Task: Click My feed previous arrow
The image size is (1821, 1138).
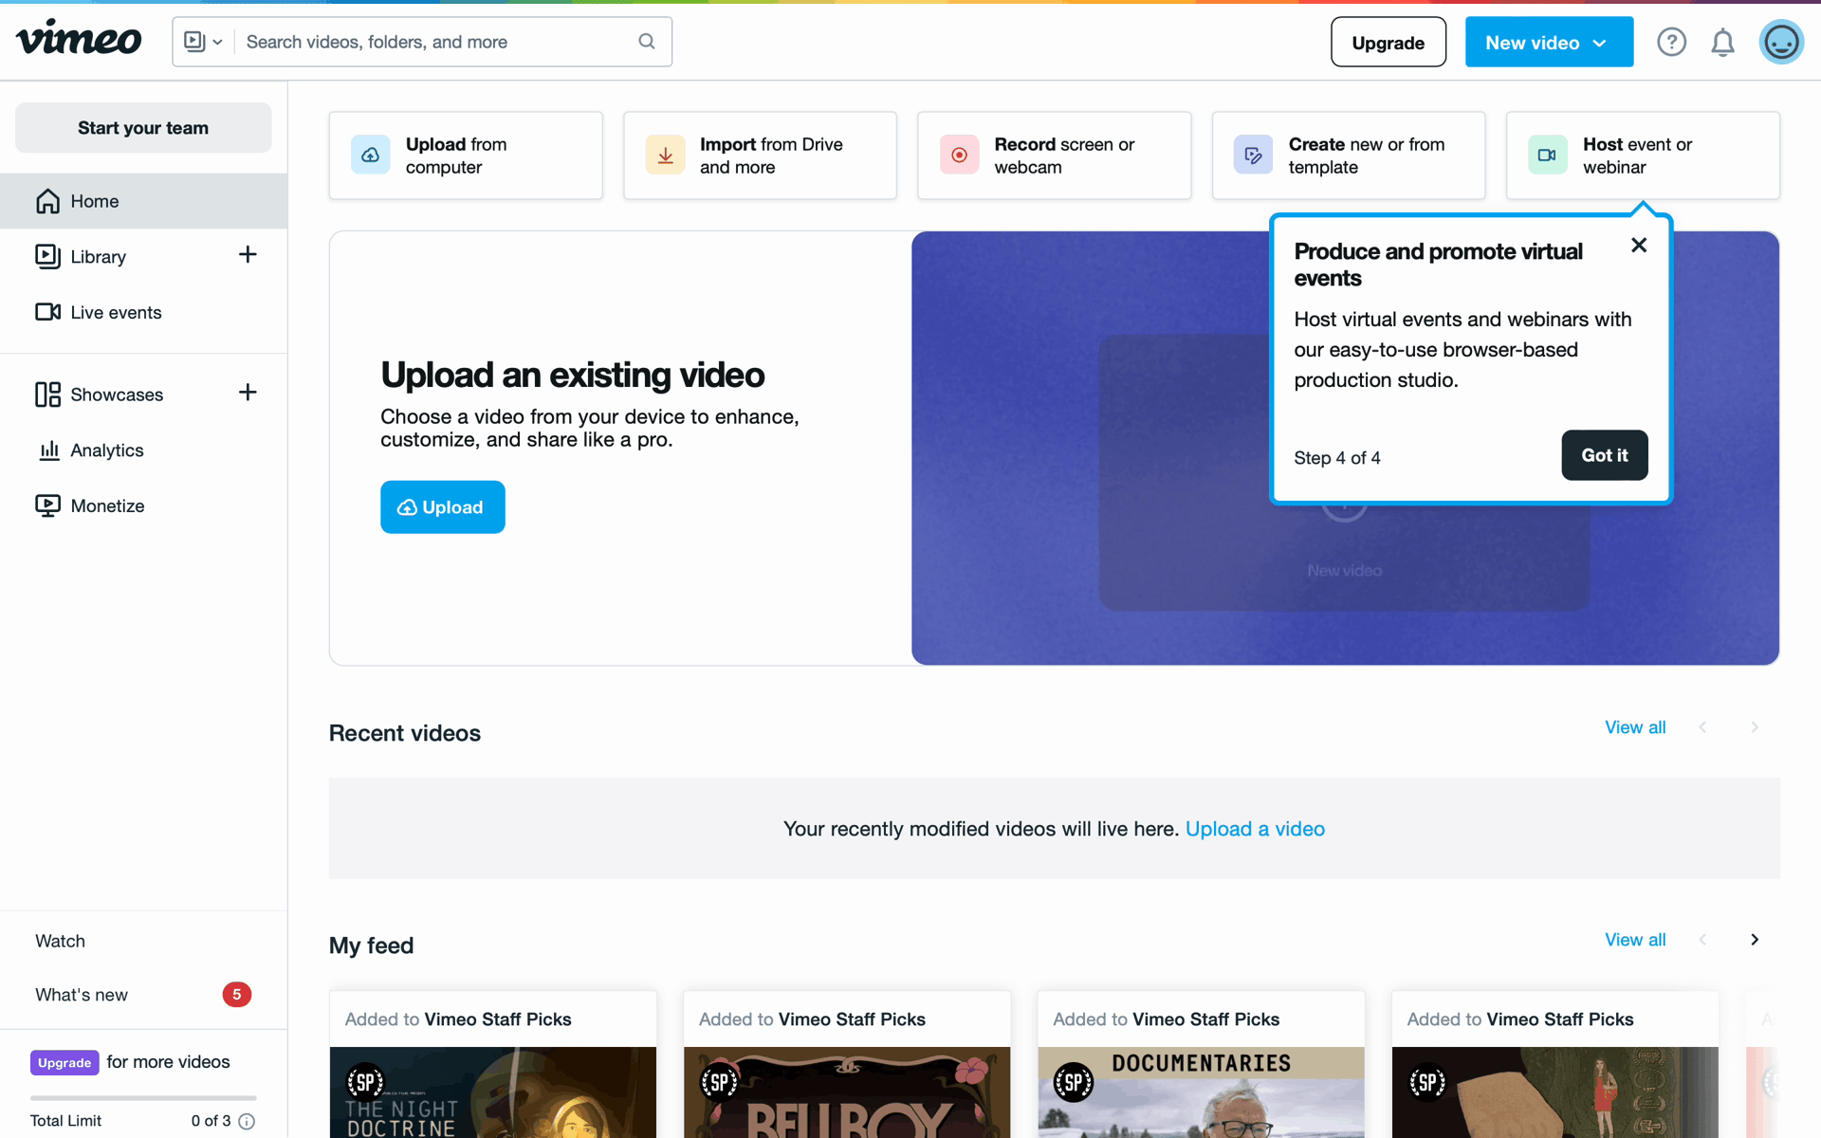Action: coord(1703,940)
